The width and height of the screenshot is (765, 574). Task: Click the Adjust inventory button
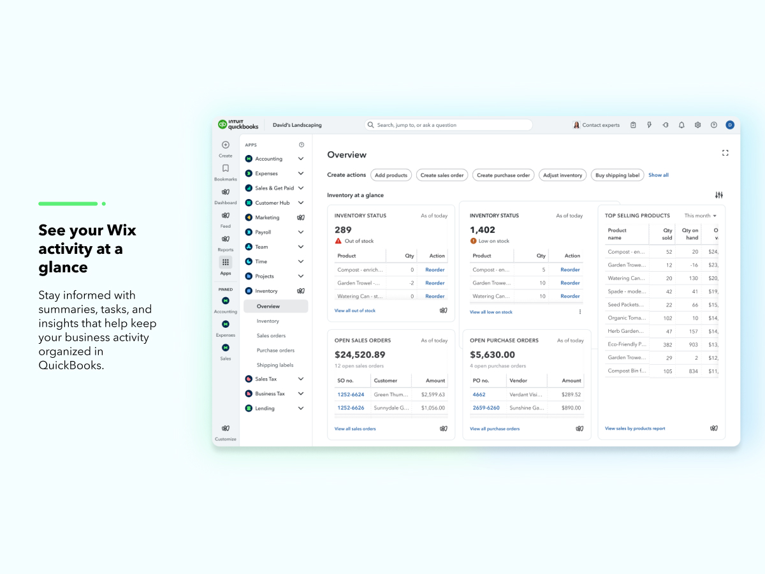click(x=562, y=175)
